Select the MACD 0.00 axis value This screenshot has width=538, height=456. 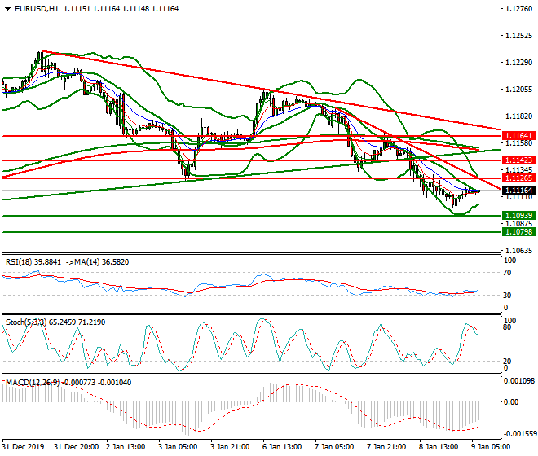511,401
